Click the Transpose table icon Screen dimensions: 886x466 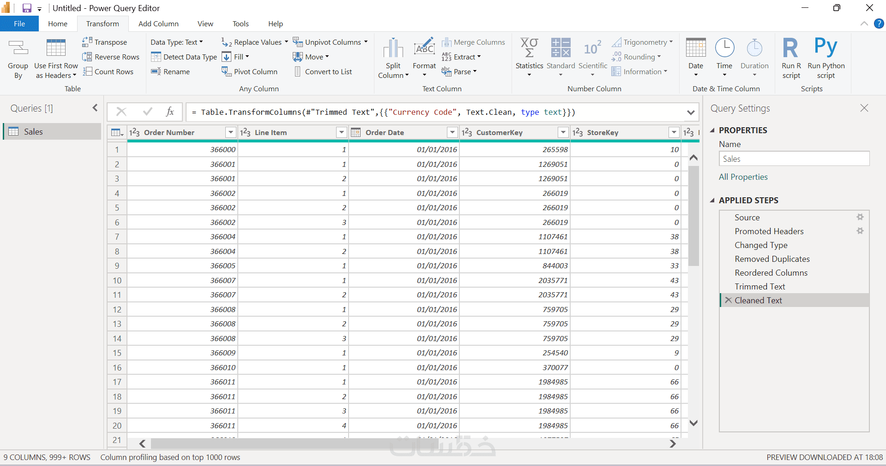[x=87, y=42]
